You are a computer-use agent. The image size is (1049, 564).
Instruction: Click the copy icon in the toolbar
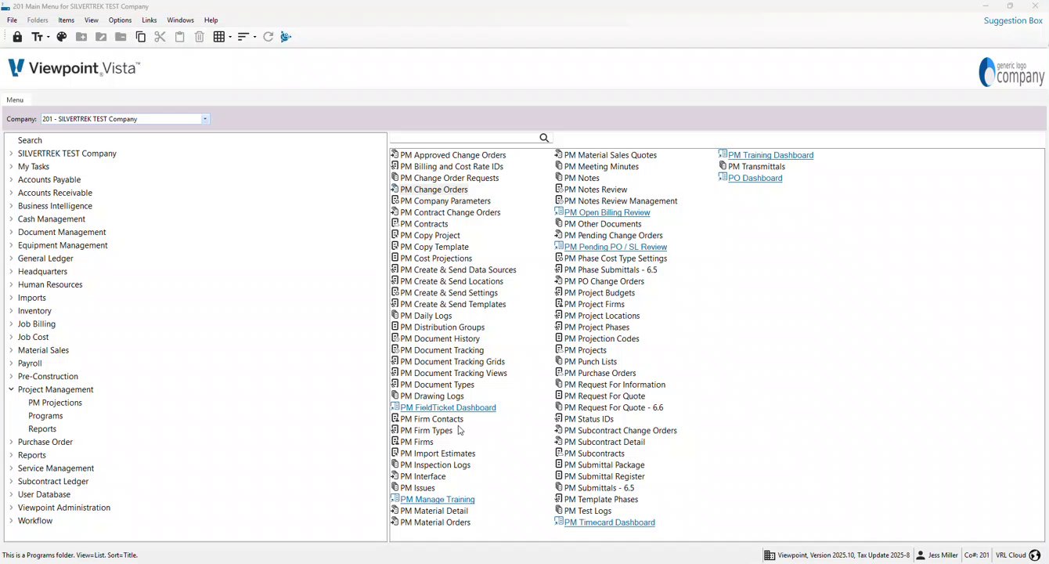141,37
